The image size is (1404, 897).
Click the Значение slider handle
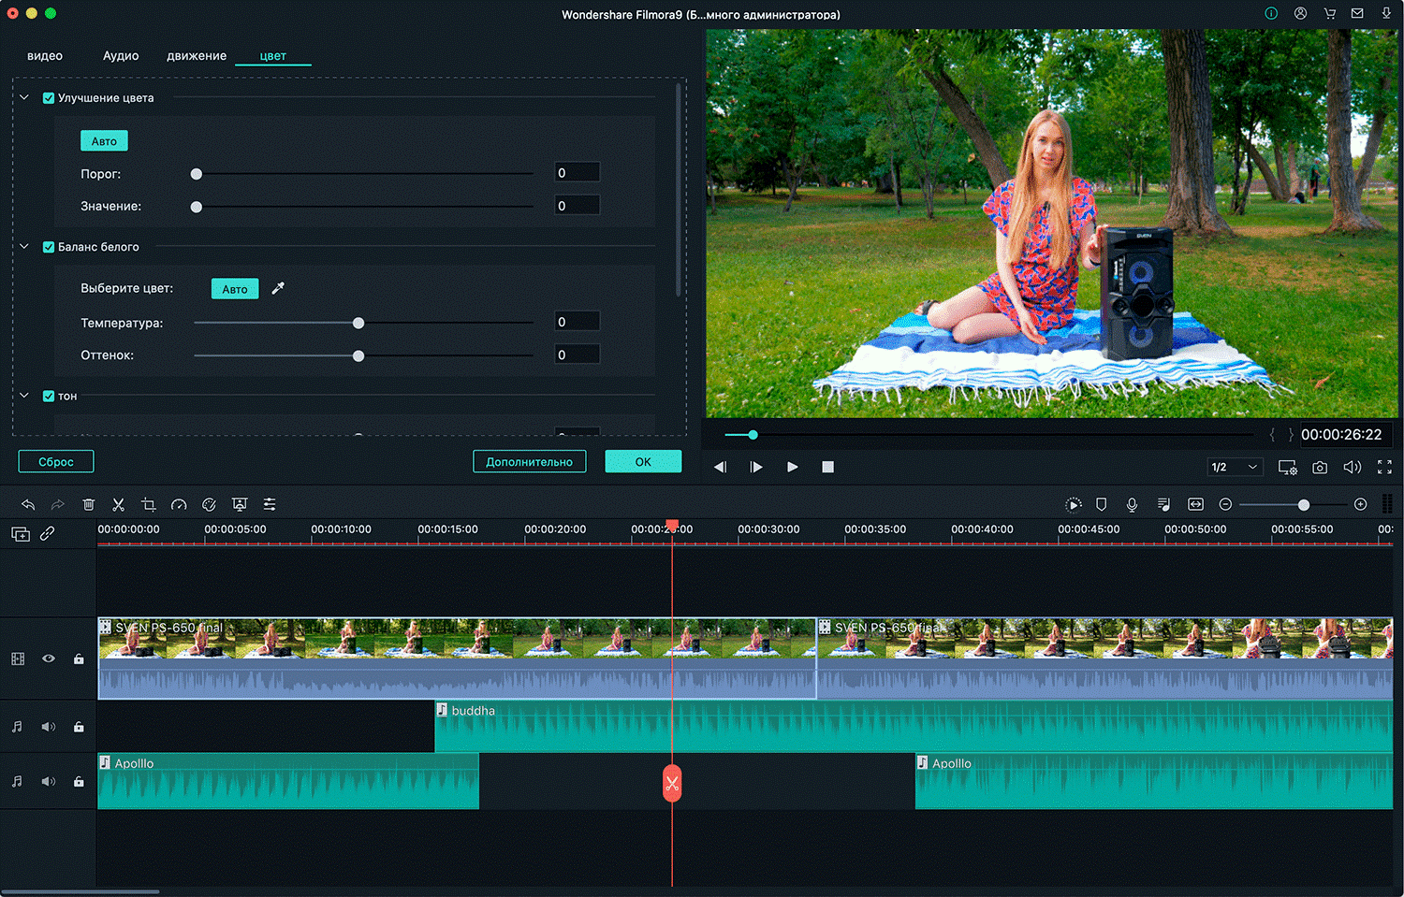[197, 207]
